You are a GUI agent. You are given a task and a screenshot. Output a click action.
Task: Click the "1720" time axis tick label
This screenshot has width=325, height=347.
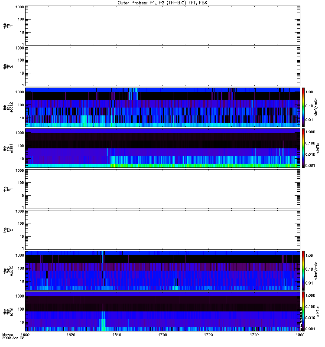tap(208, 334)
